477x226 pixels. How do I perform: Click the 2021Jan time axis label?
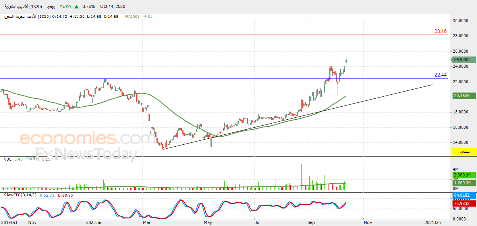tap(432, 223)
